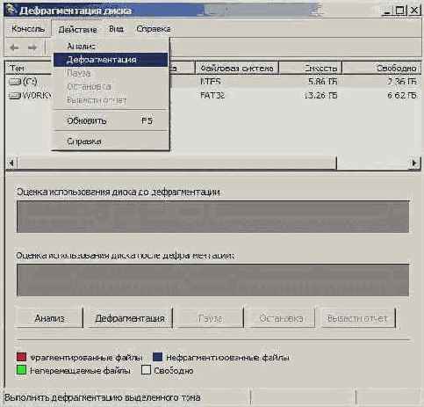
Task: Click the back arrow toolbar icon
Action: tap(14, 47)
